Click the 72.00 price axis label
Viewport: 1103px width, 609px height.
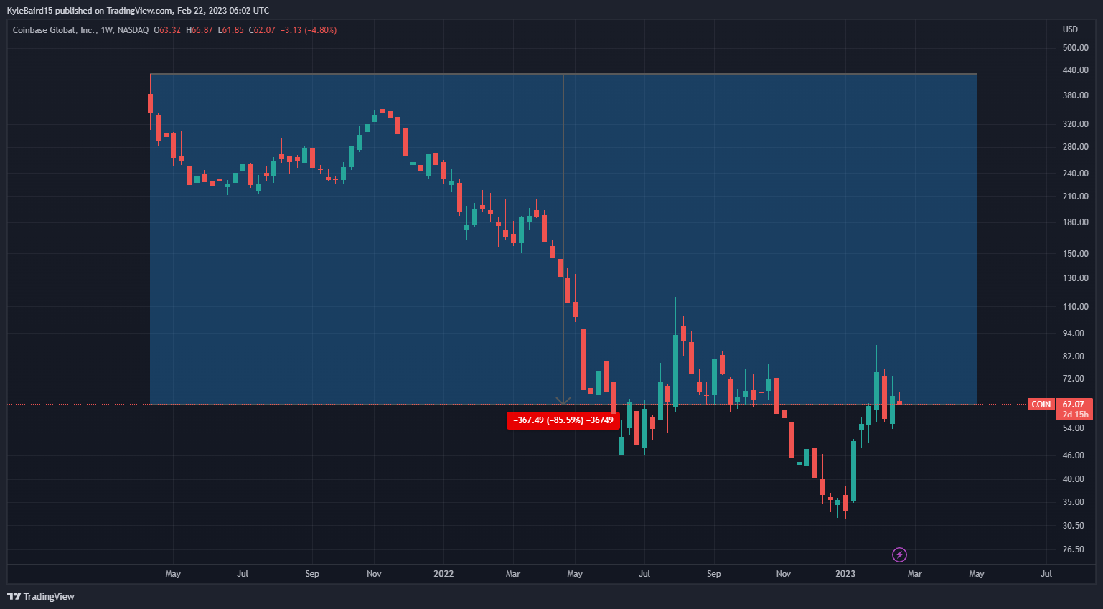point(1074,379)
